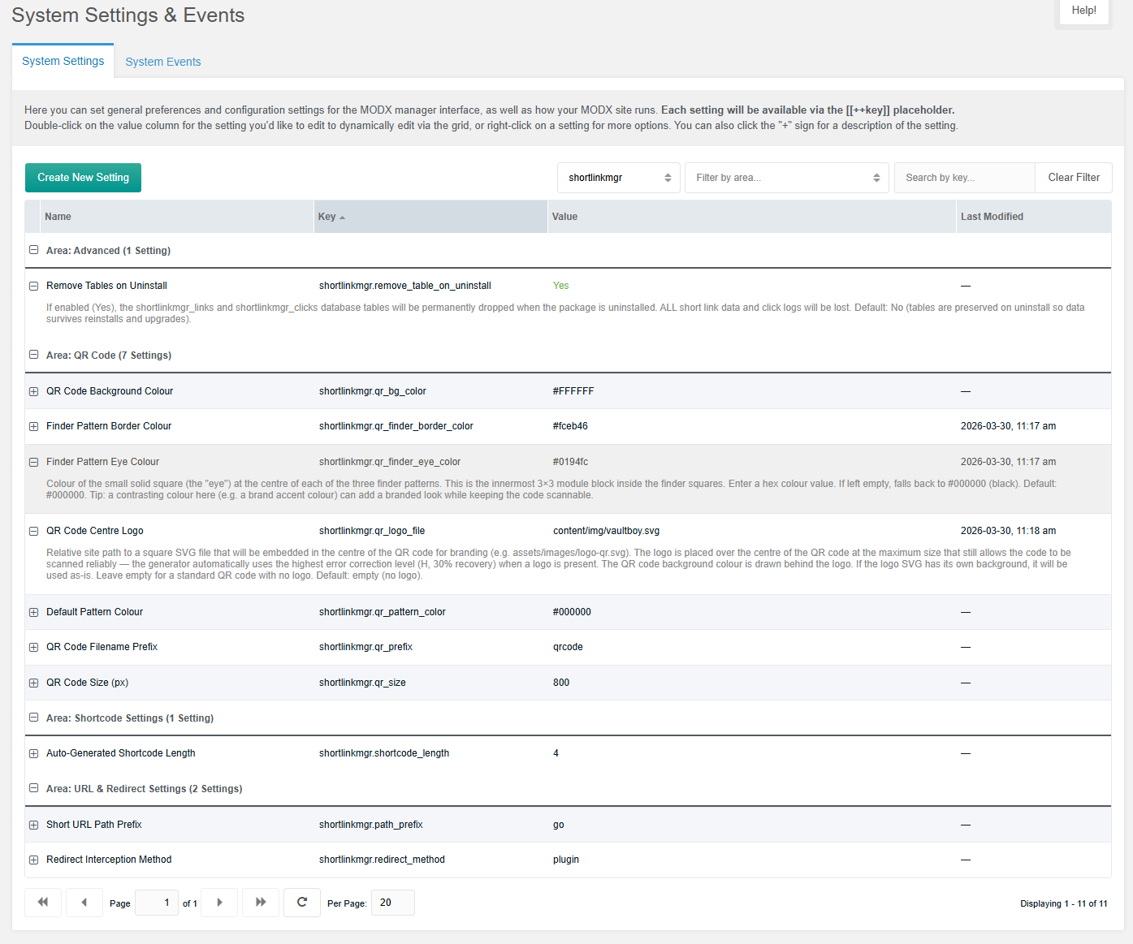The image size is (1133, 944).
Task: Open the Filter by area dropdown
Action: click(x=787, y=178)
